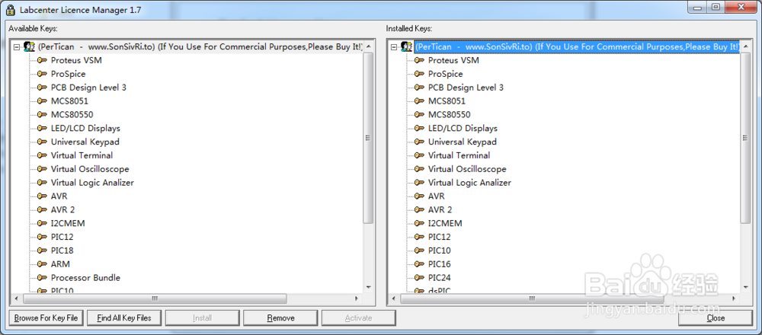Click key icon beside Virtual Oscilloscope in Installed Keys
The height and width of the screenshot is (335, 762).
(419, 170)
